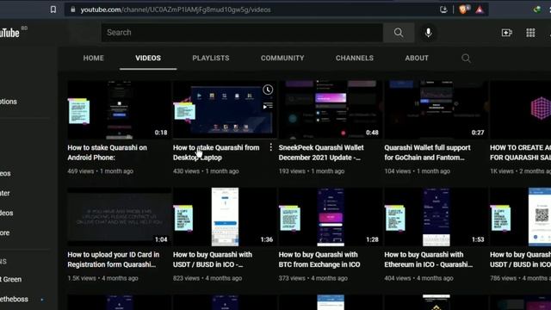This screenshot has width=551, height=310.
Task: Open the 'etheboss' subscription in sidebar
Action: point(14,299)
